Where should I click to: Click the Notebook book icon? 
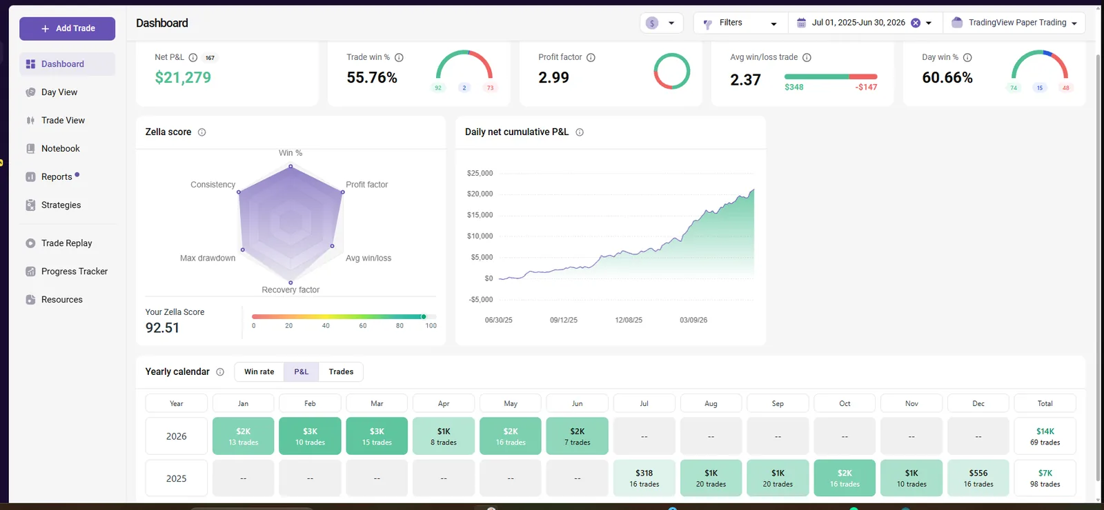pyautogui.click(x=30, y=149)
